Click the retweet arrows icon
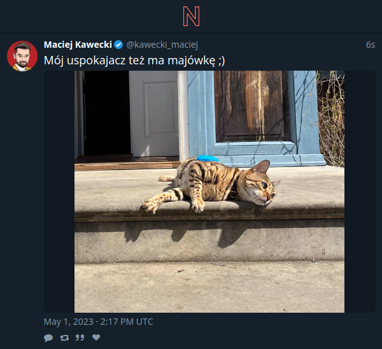 point(64,338)
